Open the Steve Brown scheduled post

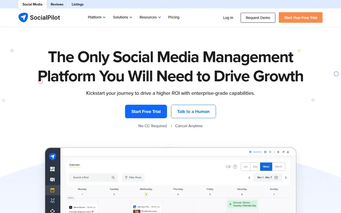82,209
